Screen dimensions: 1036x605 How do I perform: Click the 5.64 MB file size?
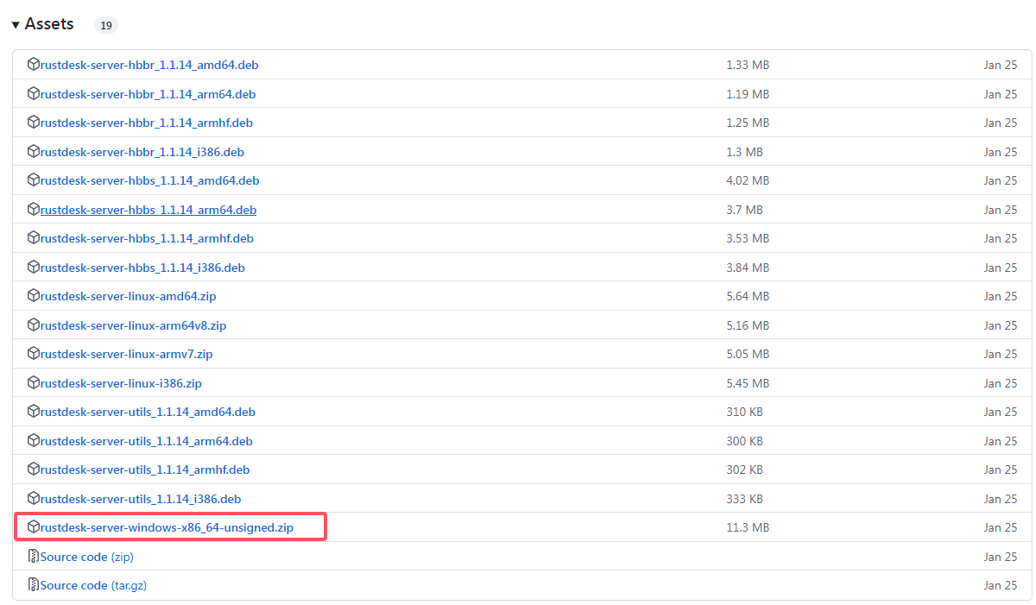coord(748,296)
